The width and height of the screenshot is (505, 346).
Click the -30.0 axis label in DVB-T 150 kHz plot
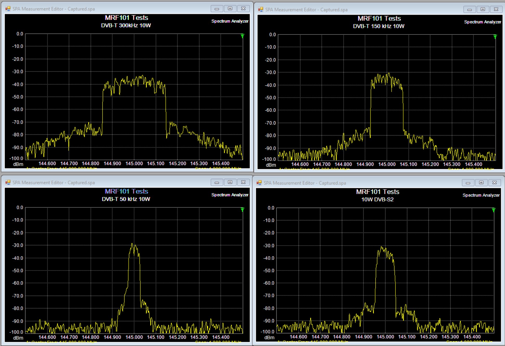pos(270,72)
